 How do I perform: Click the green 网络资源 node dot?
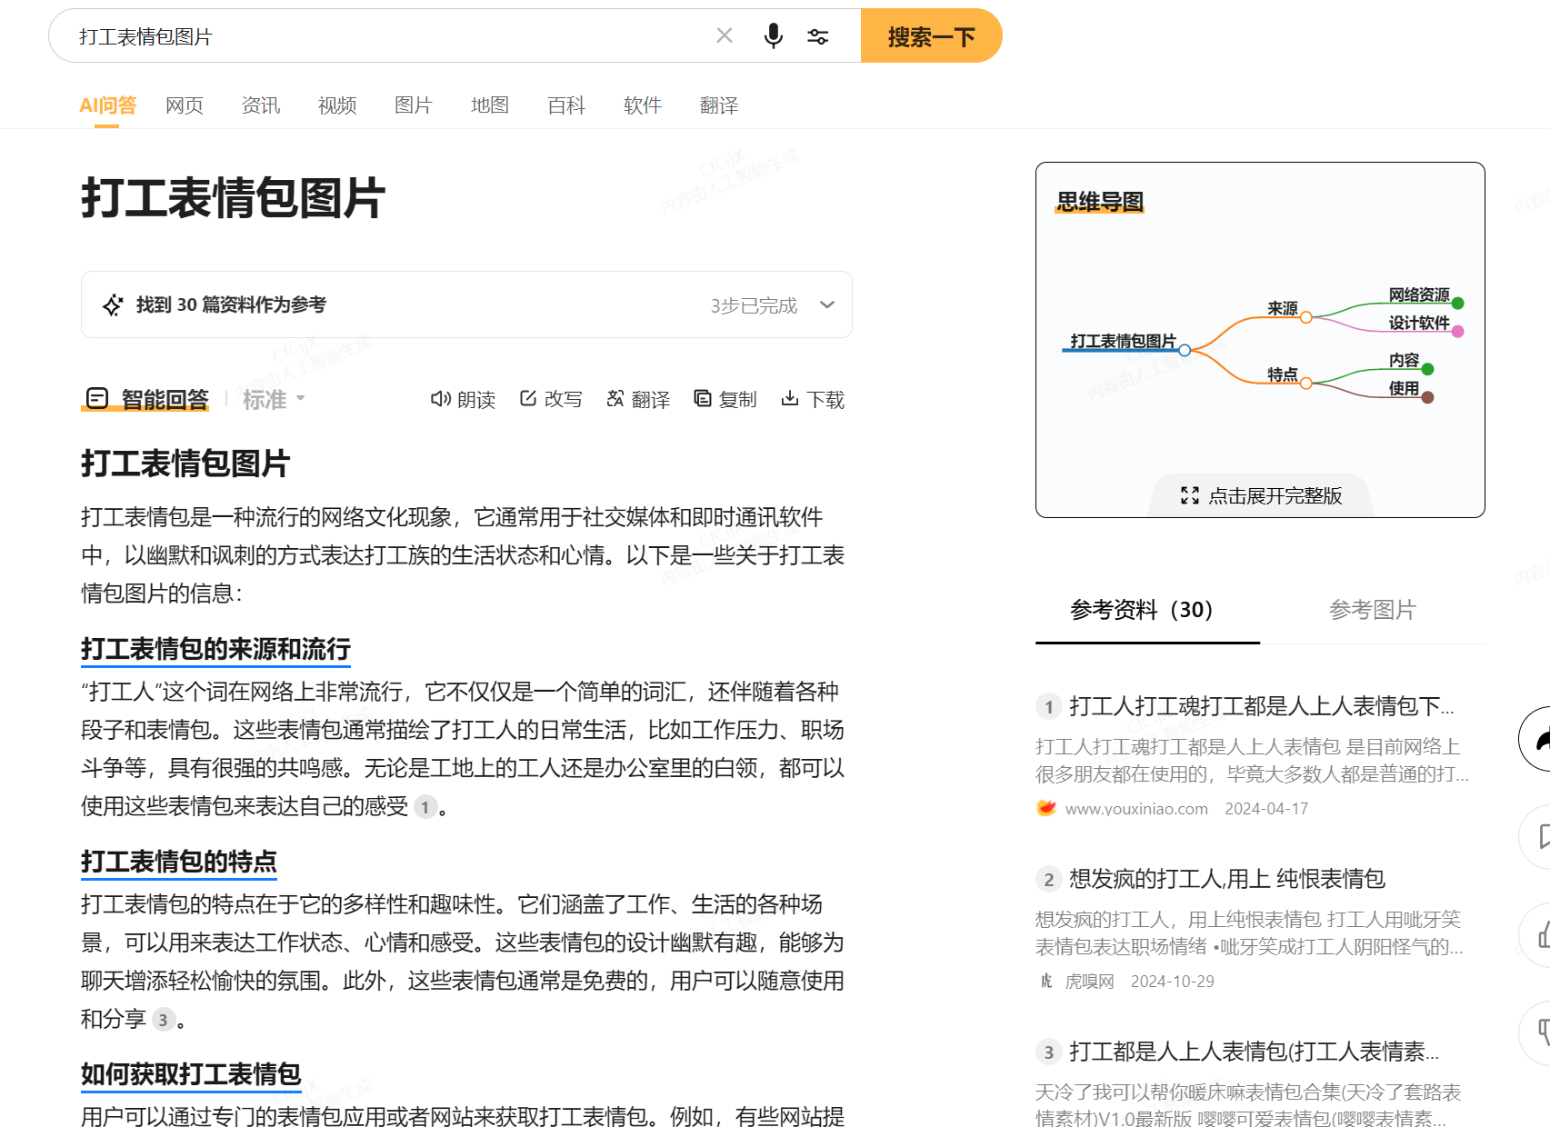click(1458, 304)
